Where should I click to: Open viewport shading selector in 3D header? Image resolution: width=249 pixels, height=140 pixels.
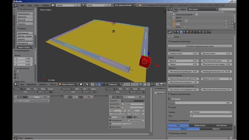82,84
